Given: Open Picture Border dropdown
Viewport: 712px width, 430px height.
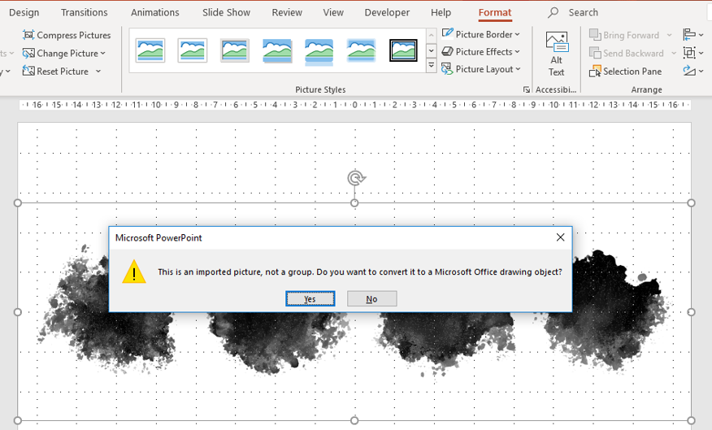Looking at the screenshot, I should click(480, 34).
